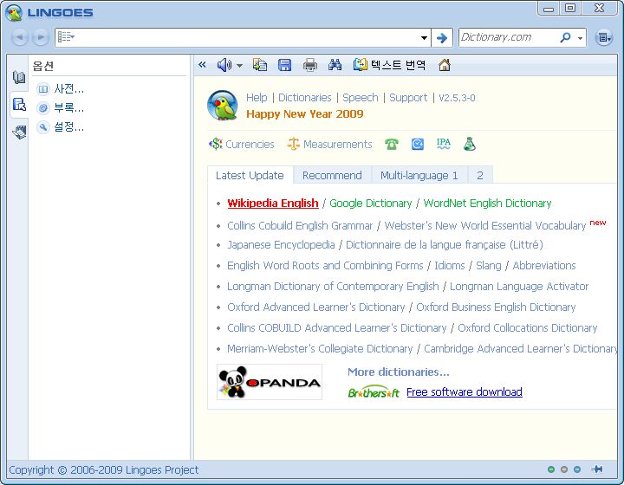
Task: Open the dictionary book sidebar tab
Action: pyautogui.click(x=19, y=77)
